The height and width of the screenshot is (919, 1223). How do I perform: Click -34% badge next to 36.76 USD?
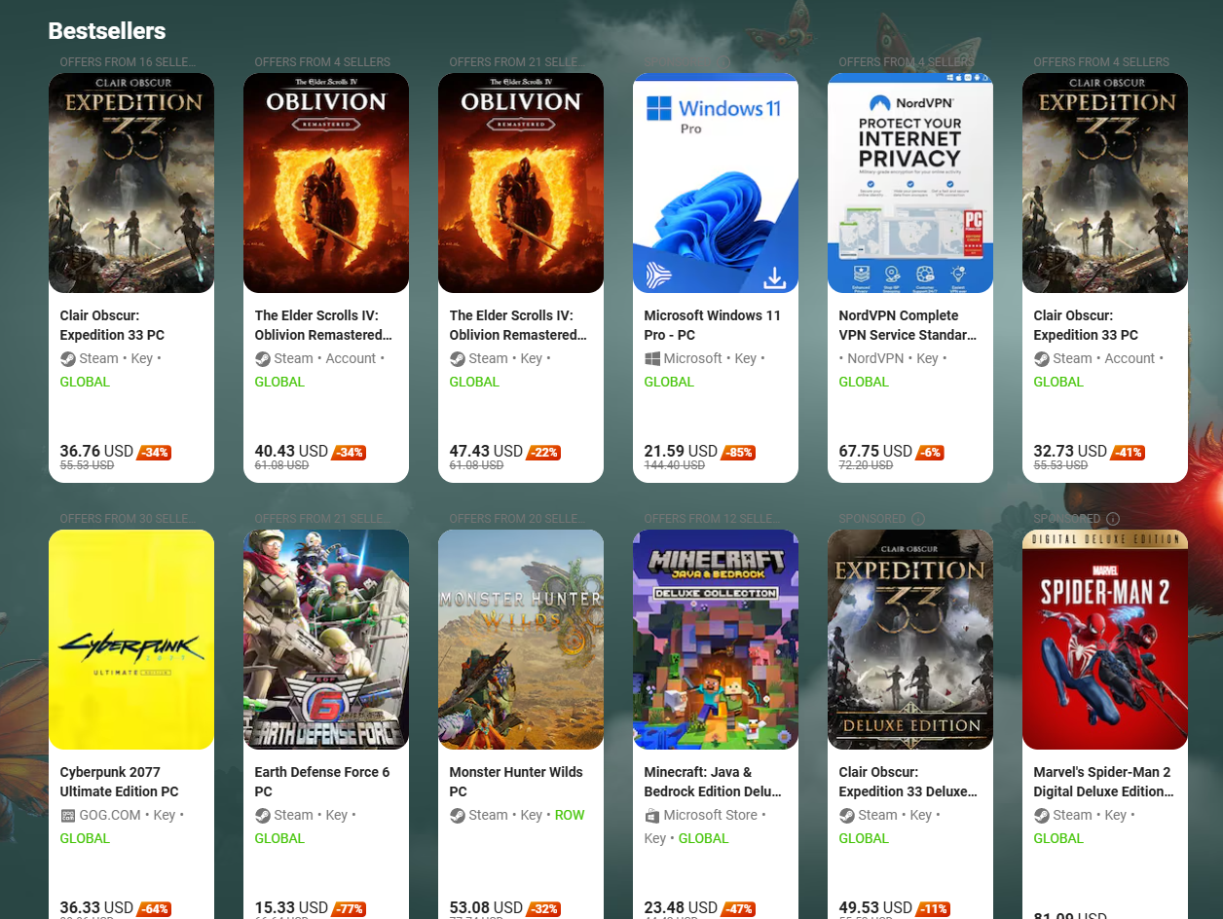point(155,453)
